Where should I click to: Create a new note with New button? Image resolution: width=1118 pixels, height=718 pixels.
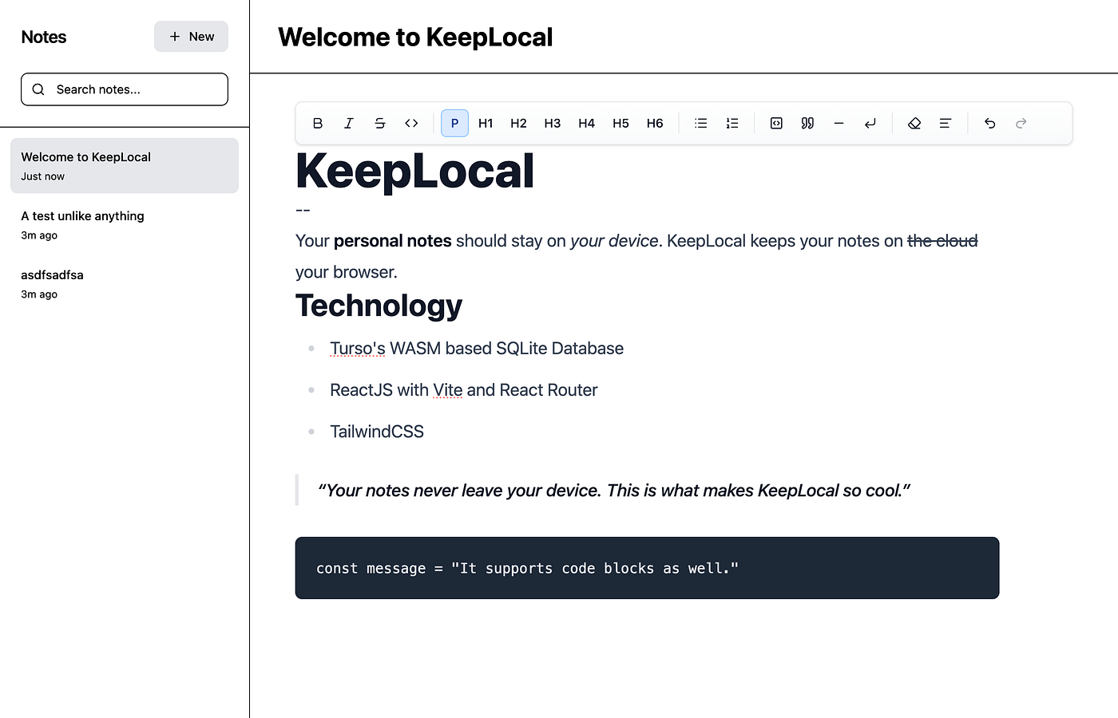click(191, 37)
